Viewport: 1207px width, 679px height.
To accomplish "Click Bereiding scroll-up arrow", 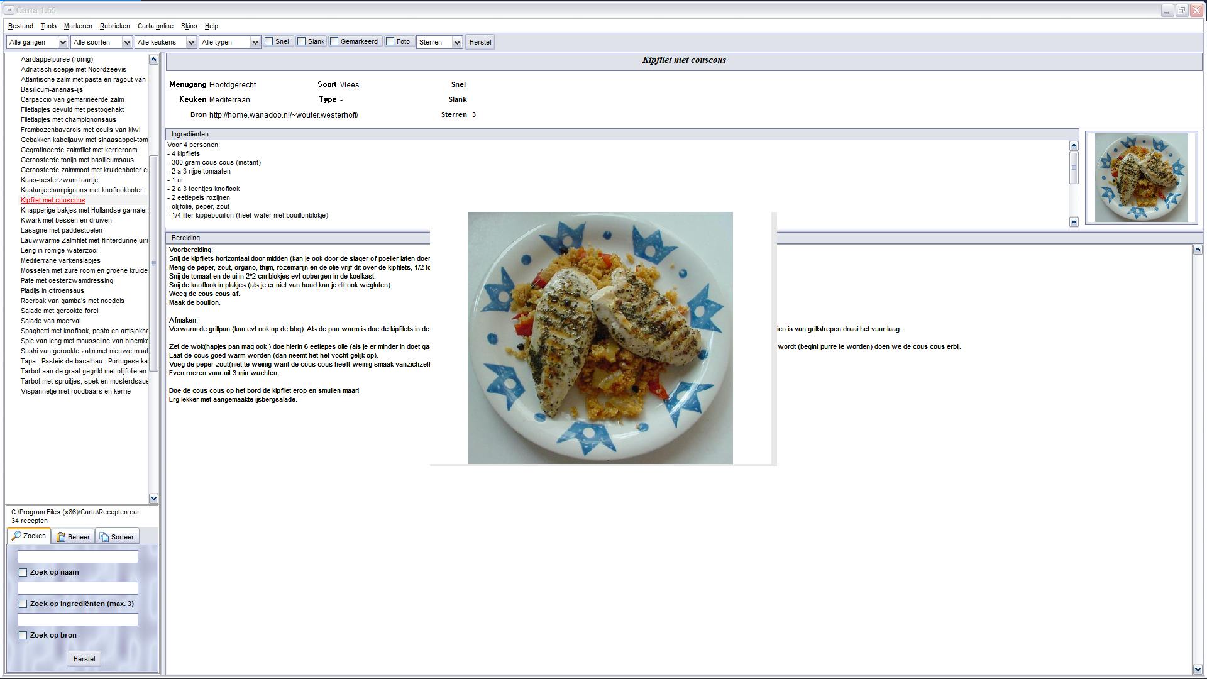I will (1197, 250).
